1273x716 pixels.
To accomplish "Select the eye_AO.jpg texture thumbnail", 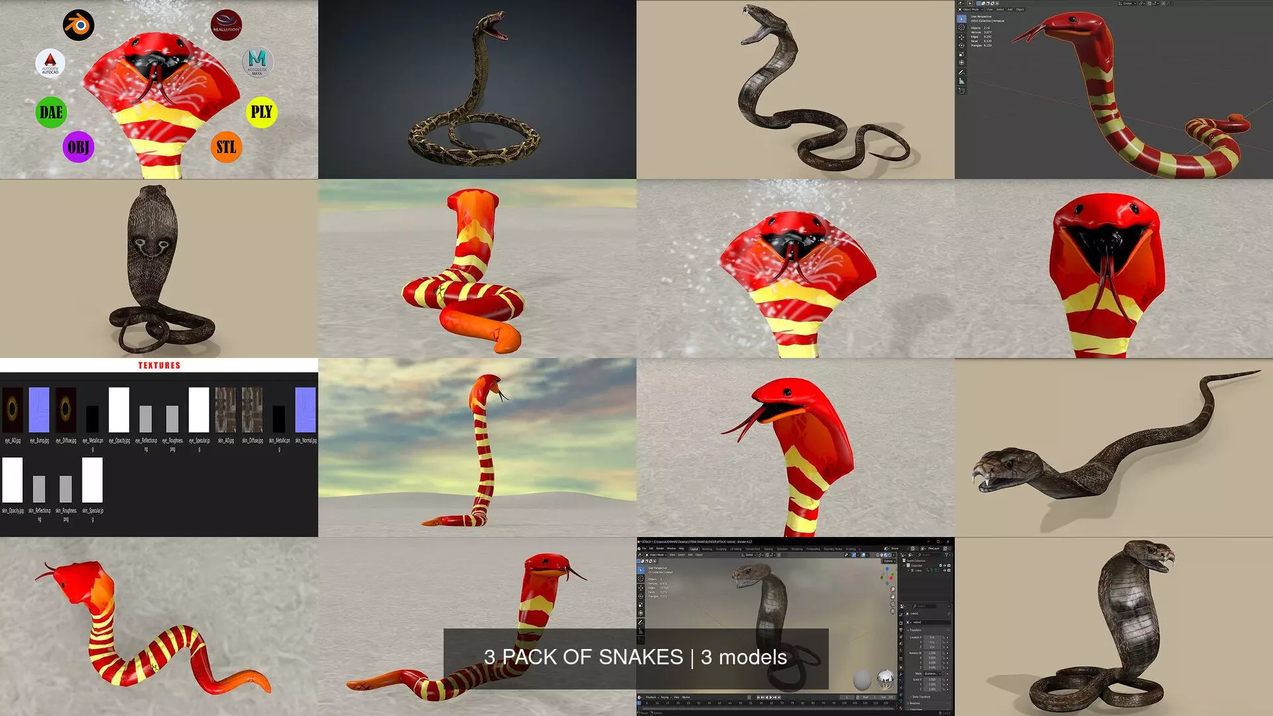I will 13,410.
